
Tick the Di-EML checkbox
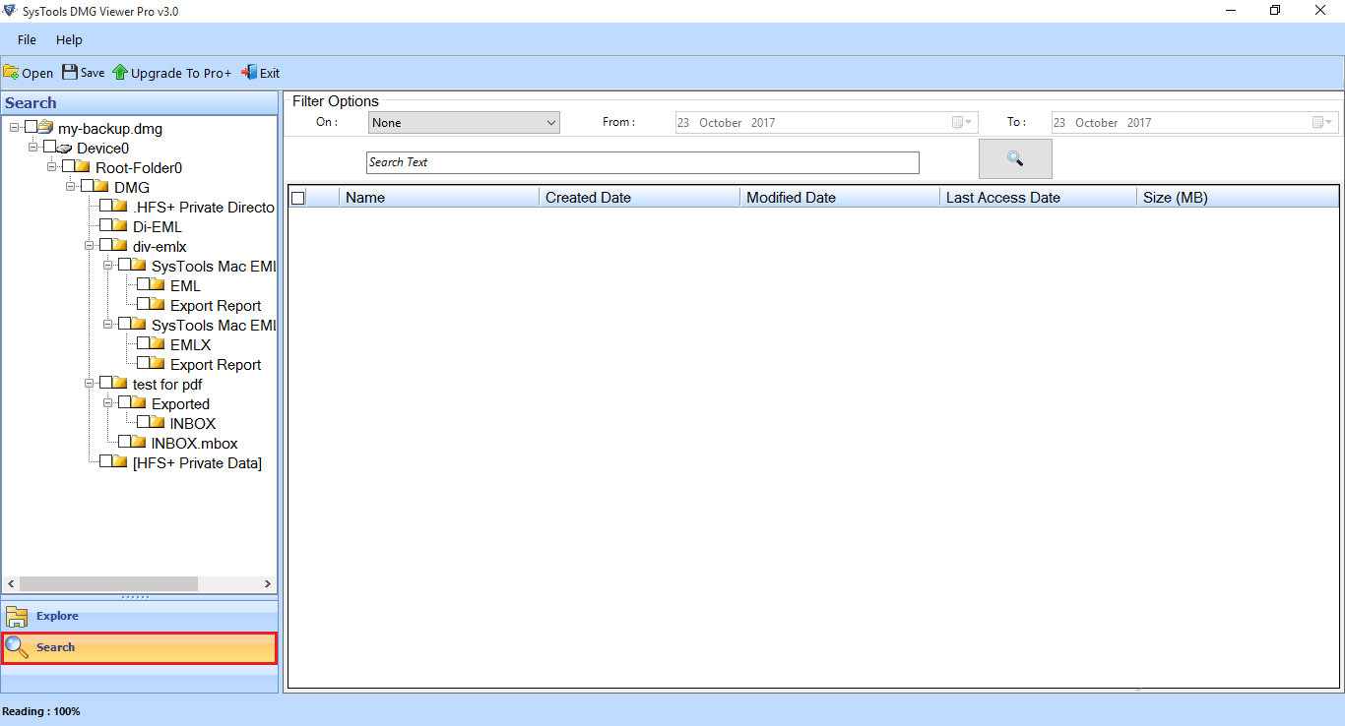coord(105,225)
